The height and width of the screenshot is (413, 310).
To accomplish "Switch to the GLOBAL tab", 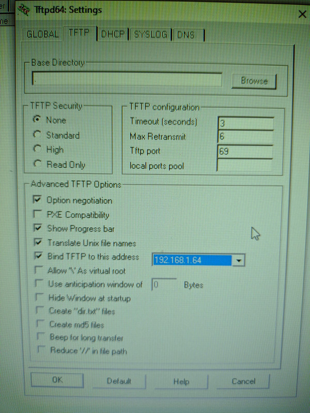I will coord(42,34).
